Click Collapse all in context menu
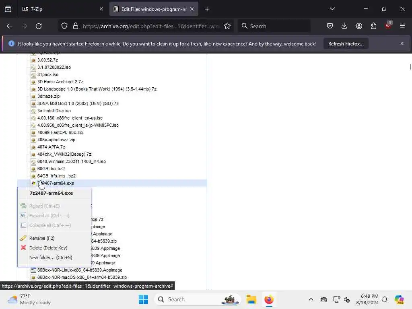412x309 pixels. click(54, 225)
